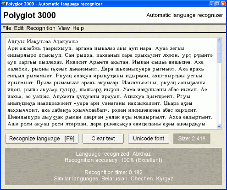Click inside the Abkhaz text input area
227x190 pixels.
(111, 83)
